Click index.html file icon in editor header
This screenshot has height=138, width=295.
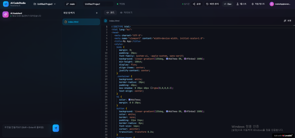point(106,21)
